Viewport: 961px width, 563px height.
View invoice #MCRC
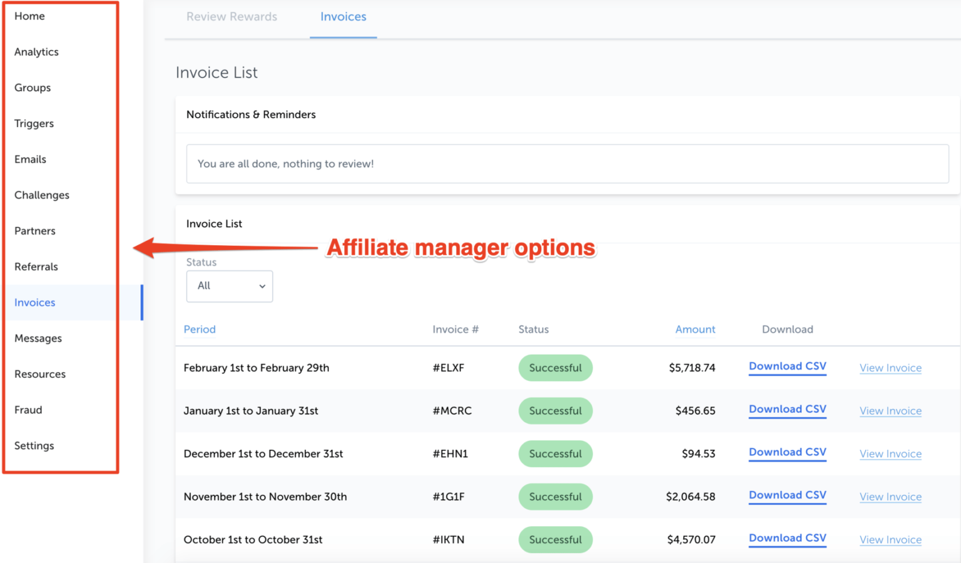[x=890, y=411]
